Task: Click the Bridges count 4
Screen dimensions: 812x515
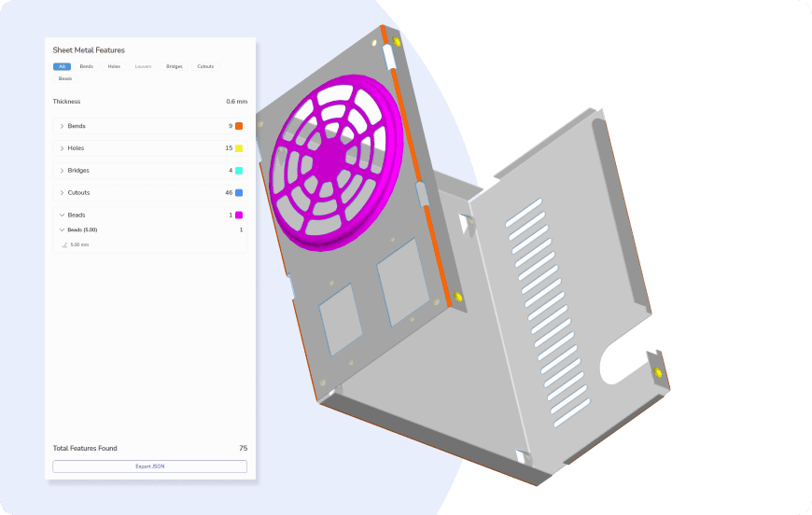Action: click(x=231, y=171)
